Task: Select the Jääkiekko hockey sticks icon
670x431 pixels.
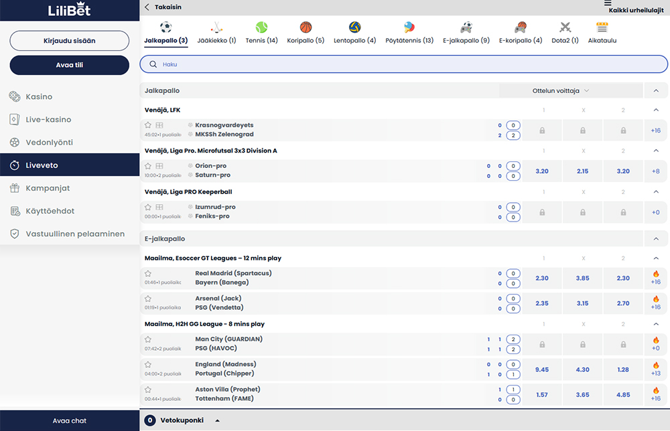Action: (x=216, y=27)
